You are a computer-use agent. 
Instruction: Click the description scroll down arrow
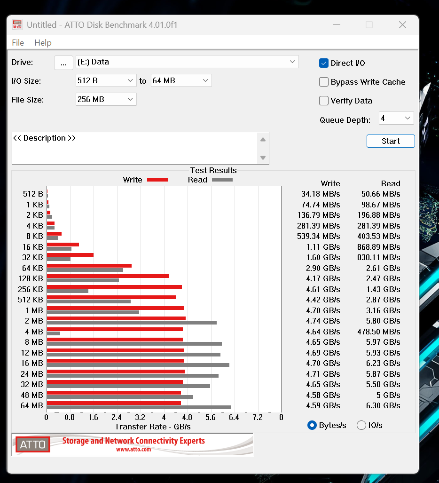coord(263,158)
